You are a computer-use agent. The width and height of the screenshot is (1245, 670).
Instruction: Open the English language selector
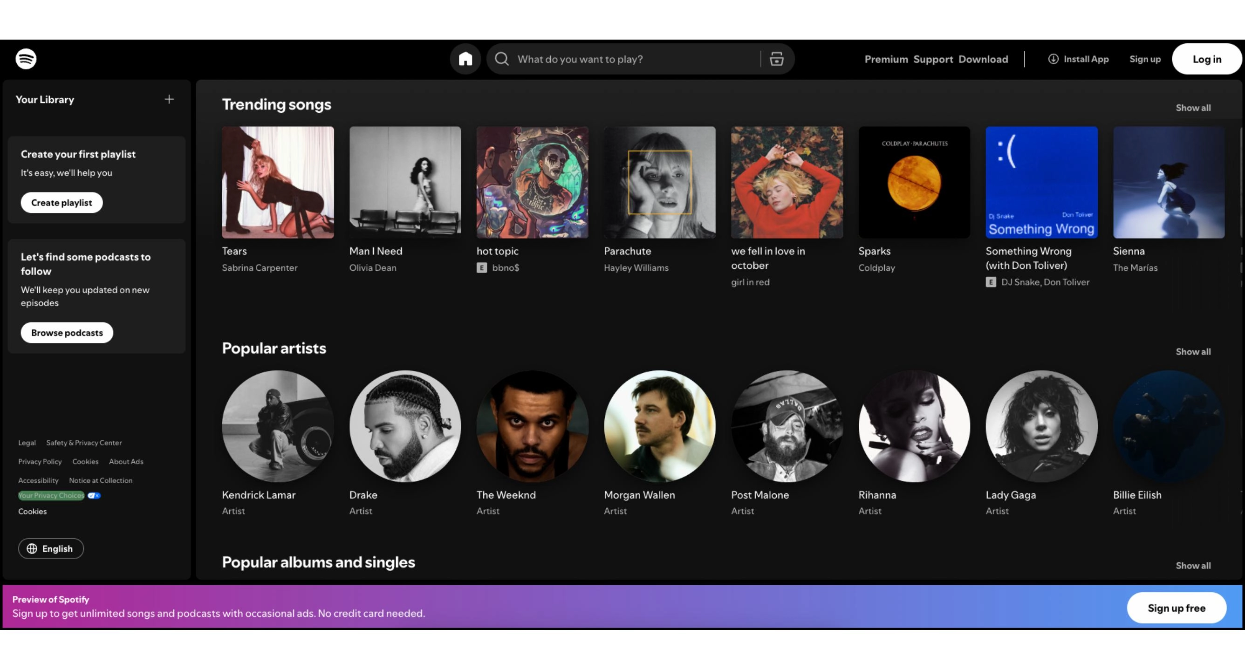[x=51, y=549]
